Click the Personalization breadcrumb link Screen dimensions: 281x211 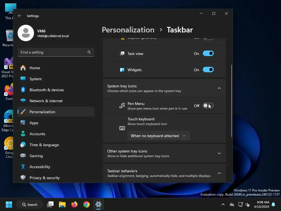[128, 30]
